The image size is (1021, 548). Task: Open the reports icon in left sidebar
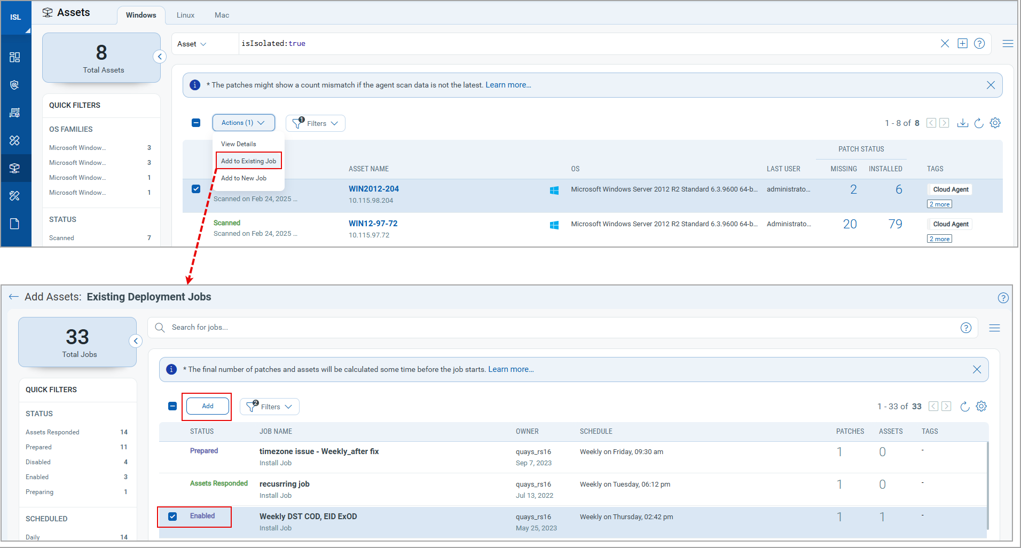15,113
